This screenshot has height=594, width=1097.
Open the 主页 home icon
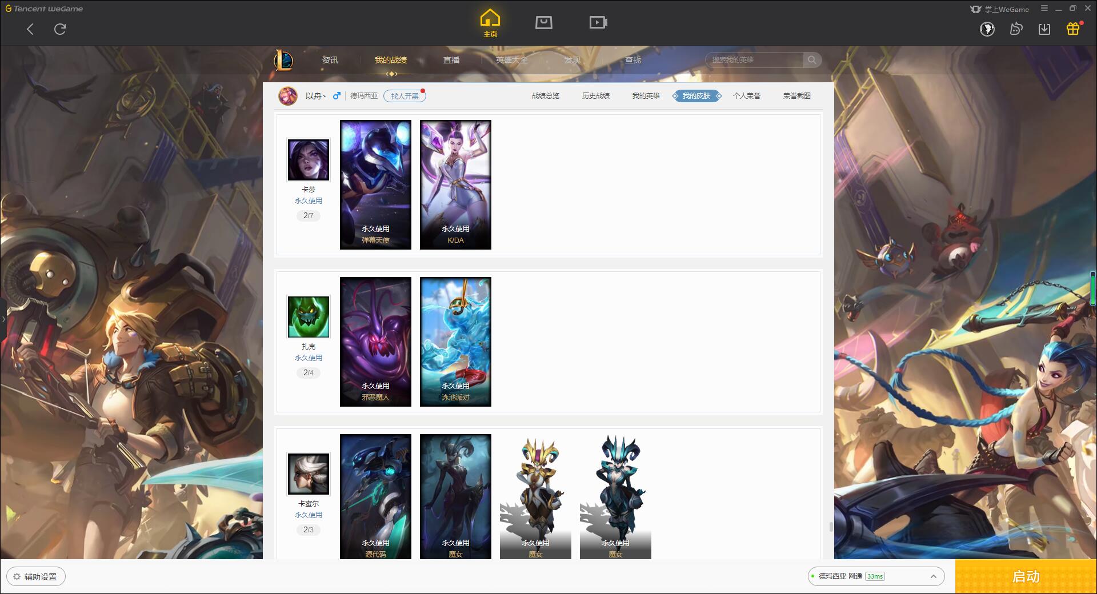pyautogui.click(x=490, y=23)
